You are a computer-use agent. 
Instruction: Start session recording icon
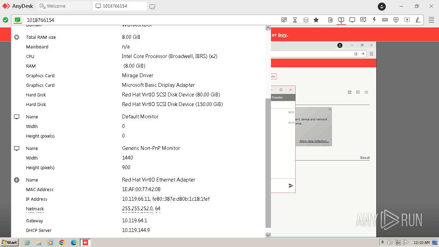point(407,20)
